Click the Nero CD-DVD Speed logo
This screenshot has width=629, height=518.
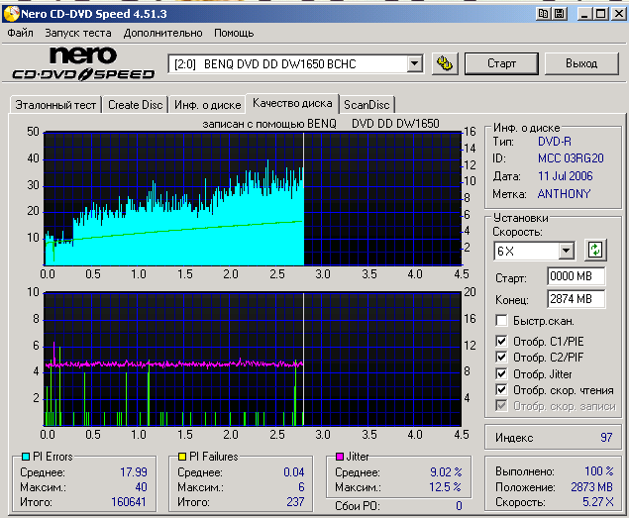82,63
